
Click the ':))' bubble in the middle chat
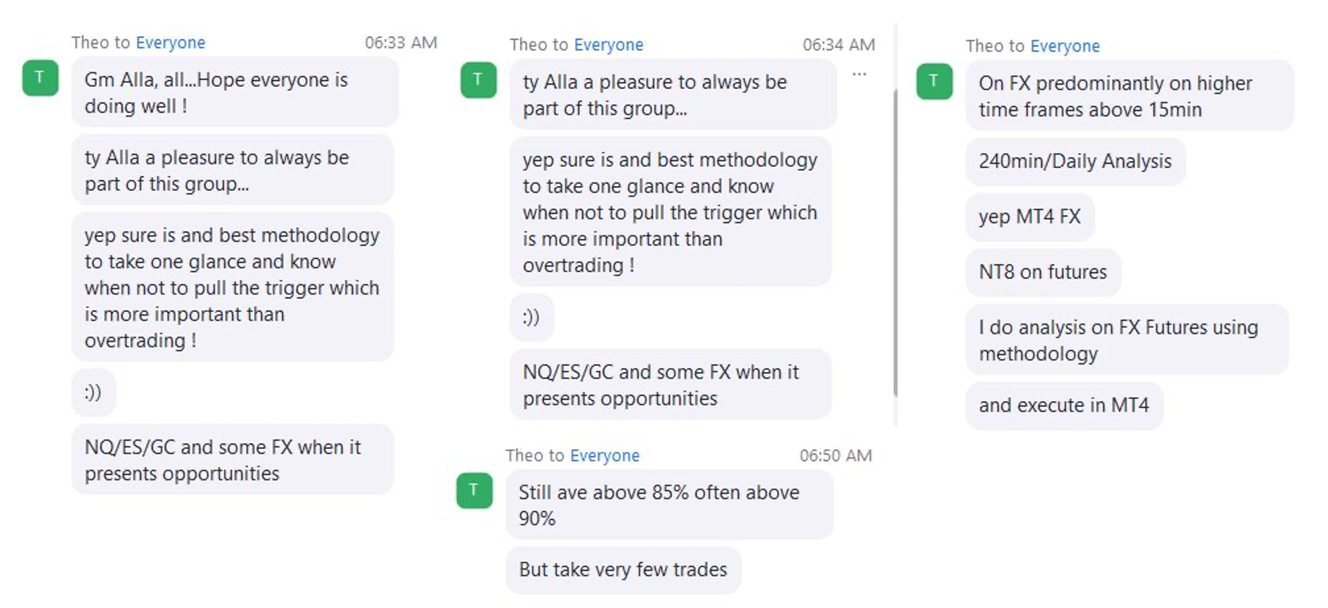532,317
